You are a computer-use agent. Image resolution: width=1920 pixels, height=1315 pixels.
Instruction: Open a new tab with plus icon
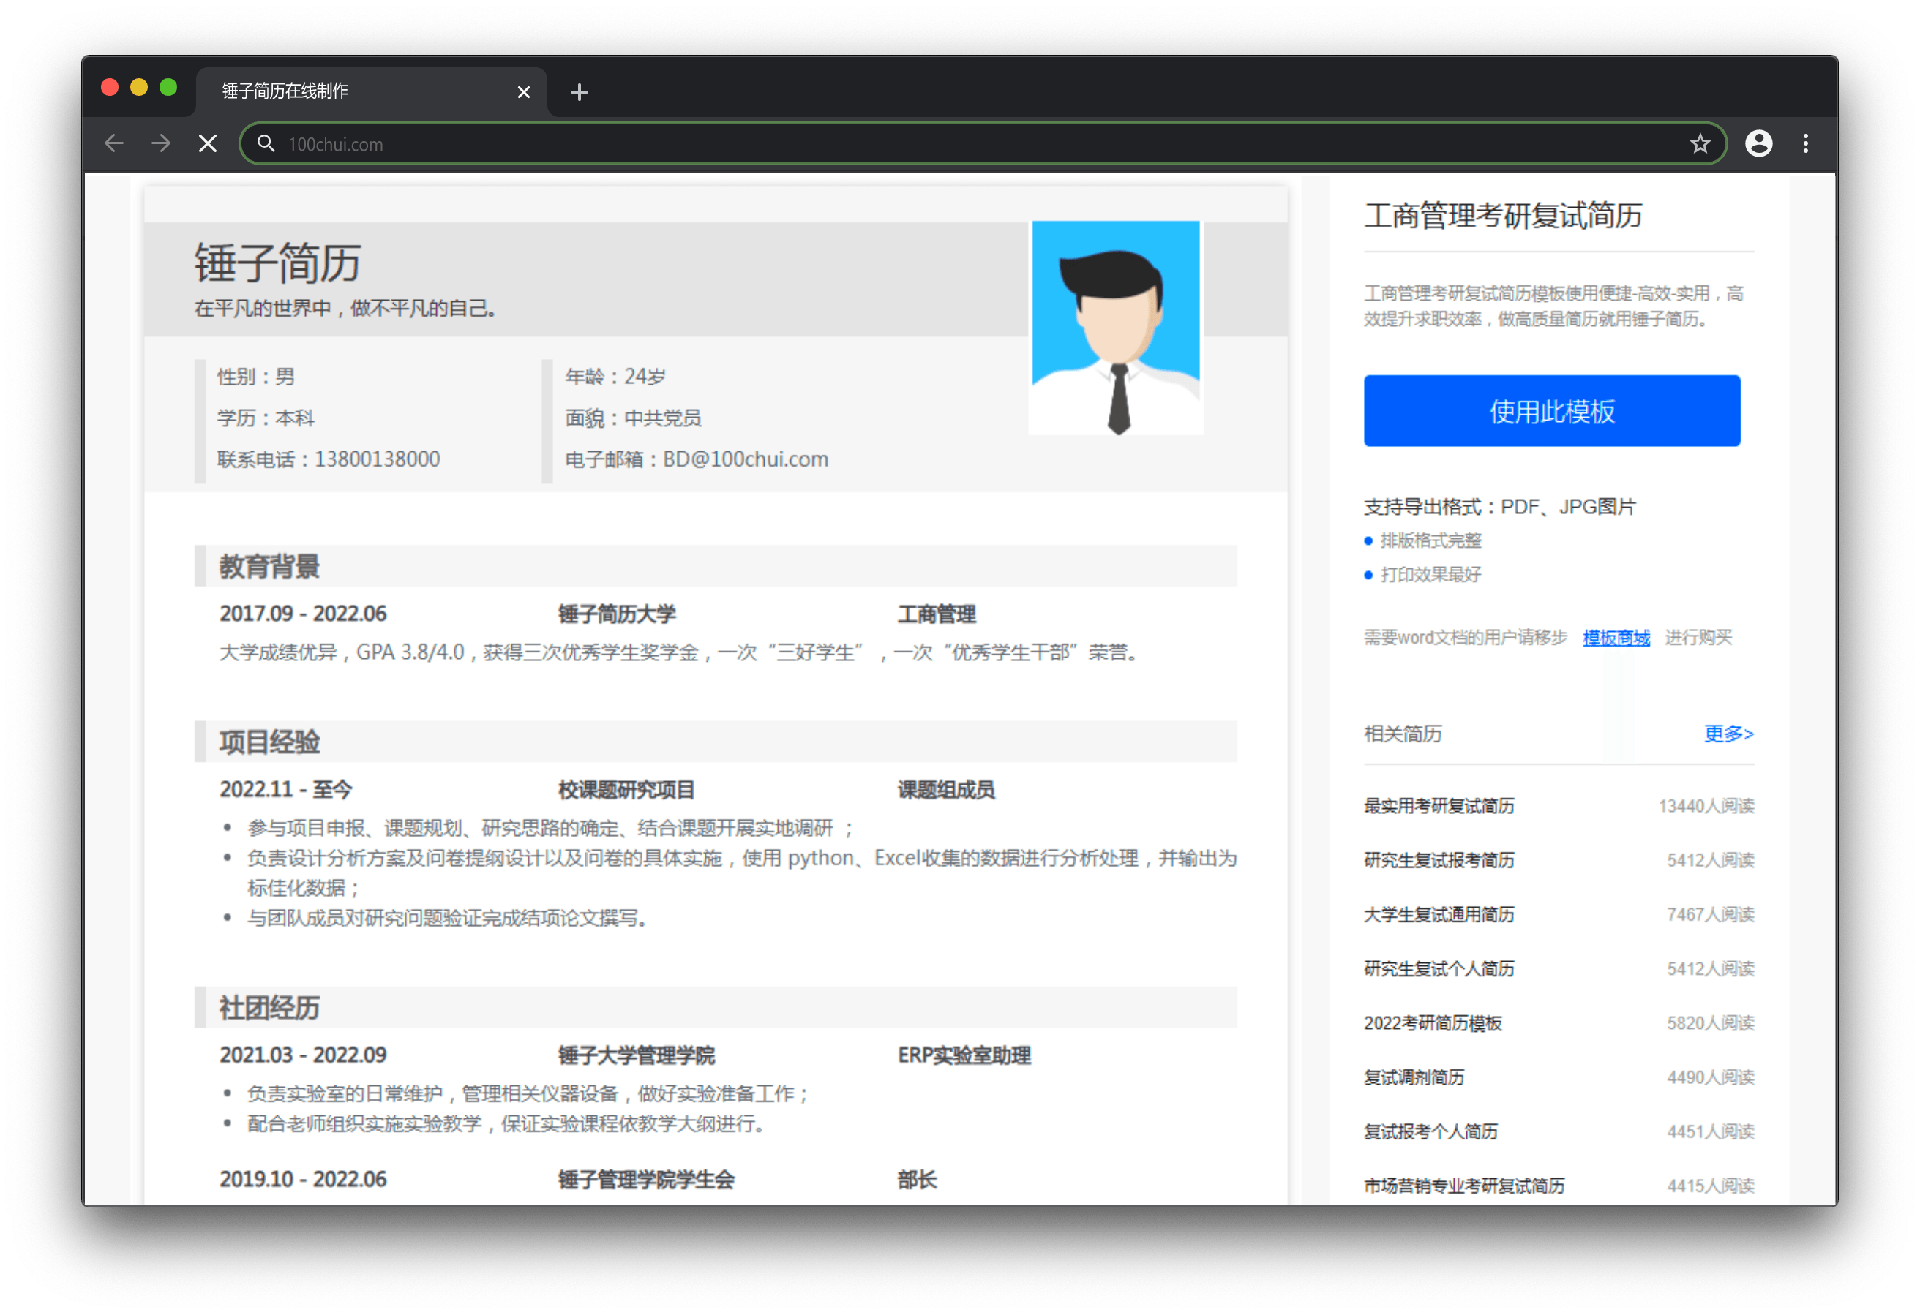tap(579, 91)
